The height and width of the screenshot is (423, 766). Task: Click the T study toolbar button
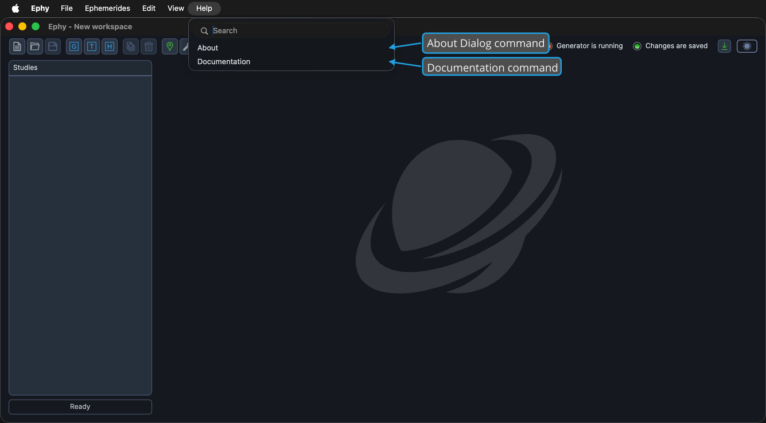(92, 46)
